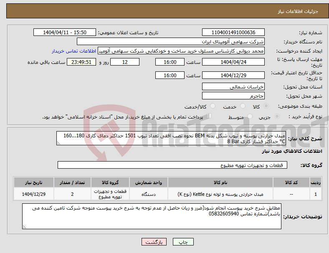329x253 pixels.
Task: Click the تاریخ نیاز column header
Action: (33, 182)
